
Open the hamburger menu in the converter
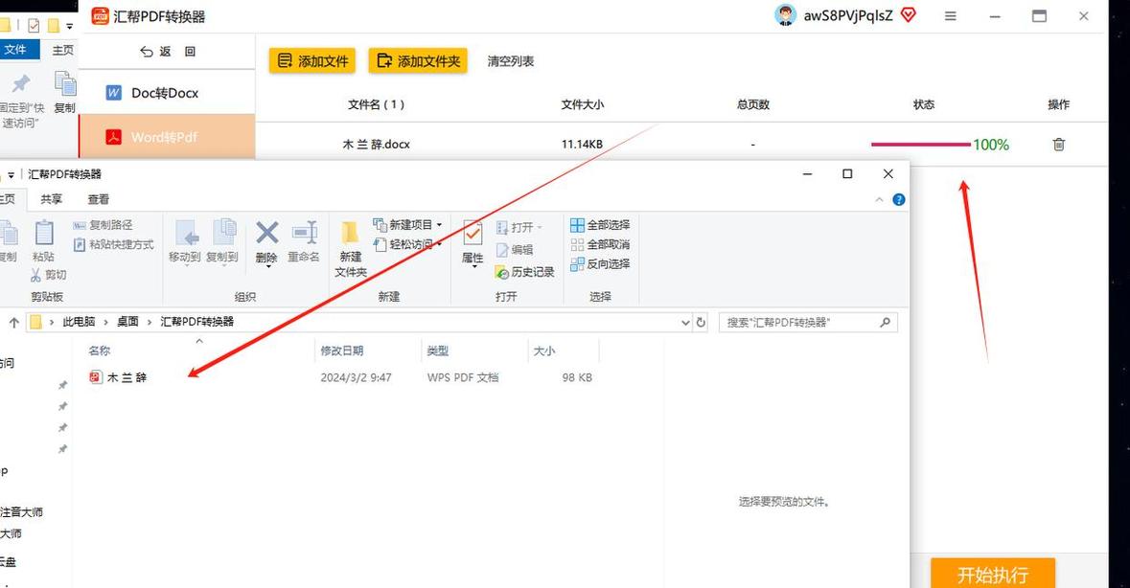[951, 16]
